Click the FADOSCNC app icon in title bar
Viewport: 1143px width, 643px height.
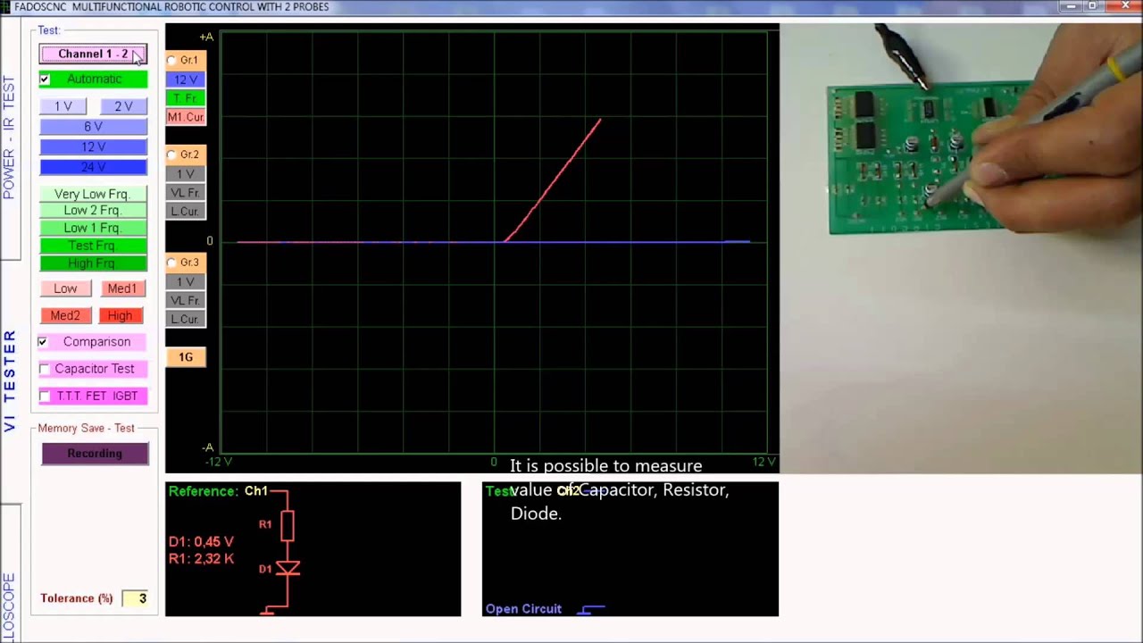coord(5,6)
